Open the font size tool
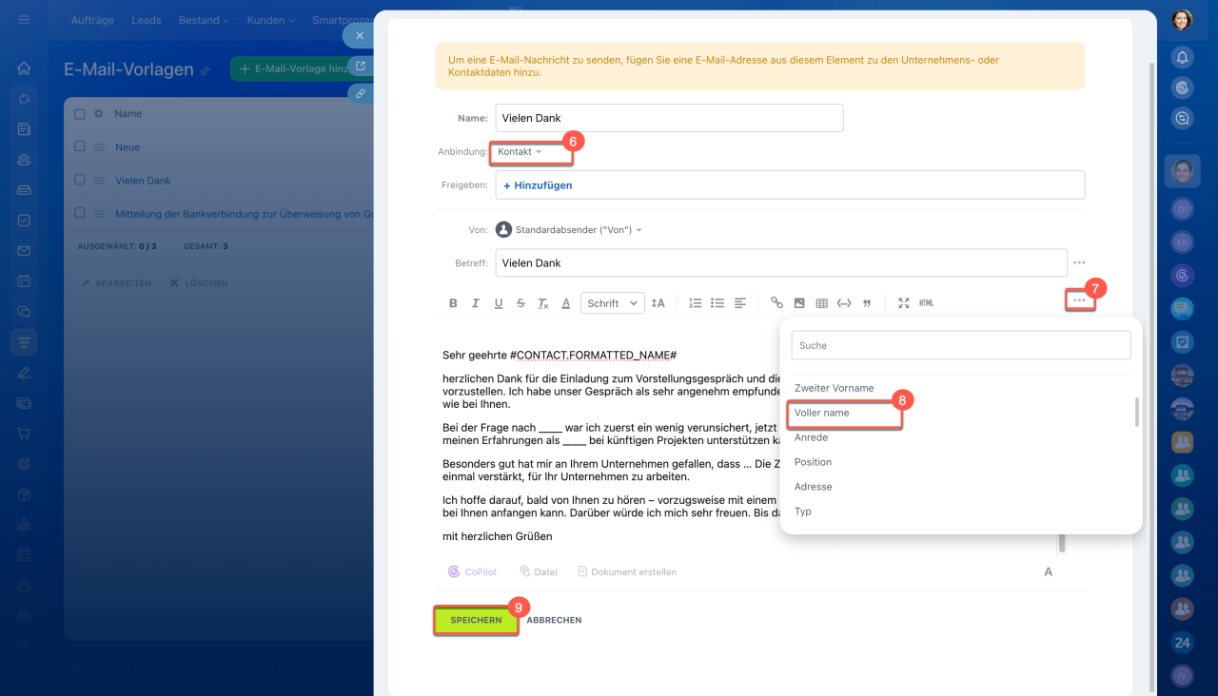This screenshot has height=696, width=1218. [658, 303]
